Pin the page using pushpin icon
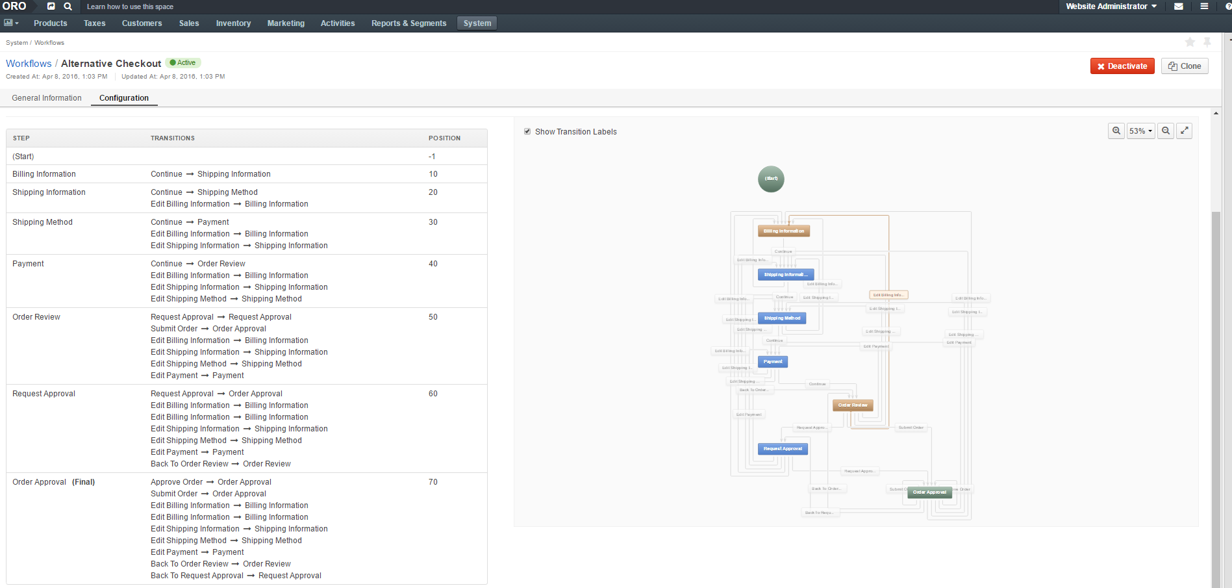The height and width of the screenshot is (588, 1232). [x=1207, y=42]
